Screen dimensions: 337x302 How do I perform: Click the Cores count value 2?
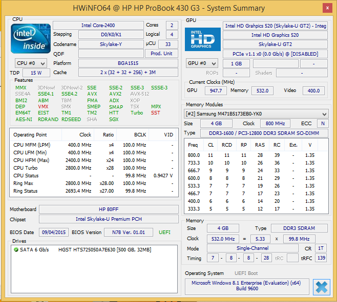pyautogui.click(x=172, y=26)
